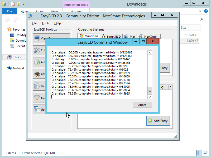Click the gear-with-plus Add entry icon
The width and height of the screenshot is (211, 158).
click(37, 62)
